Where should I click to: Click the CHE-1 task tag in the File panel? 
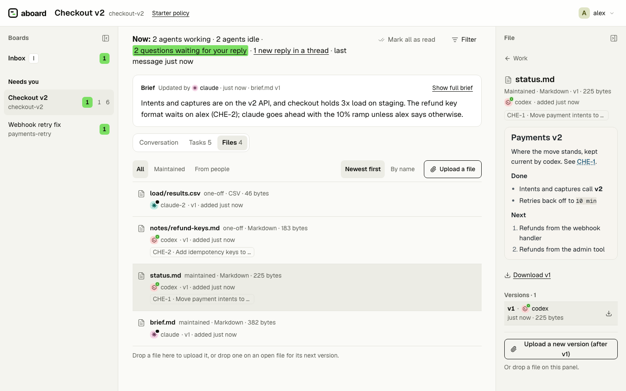[x=556, y=115]
